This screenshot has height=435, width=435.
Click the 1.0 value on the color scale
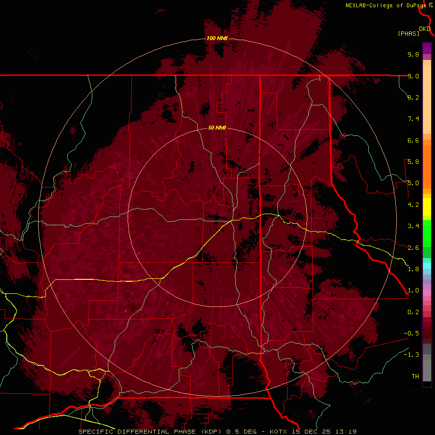pyautogui.click(x=413, y=290)
